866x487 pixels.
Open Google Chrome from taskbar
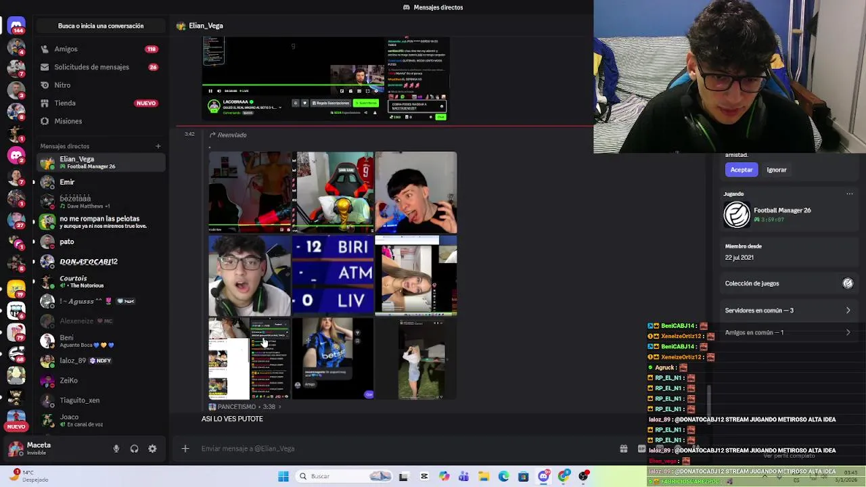(564, 476)
